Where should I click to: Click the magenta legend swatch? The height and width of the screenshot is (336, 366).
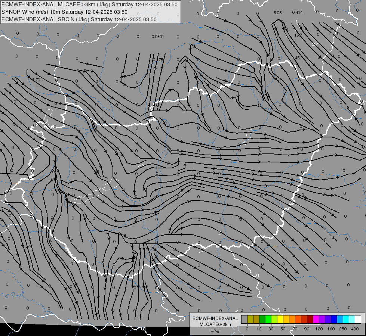[316, 320]
